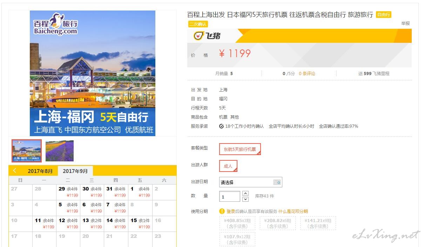Increase quantity with the up arrow
The height and width of the screenshot is (247, 424).
[245, 193]
